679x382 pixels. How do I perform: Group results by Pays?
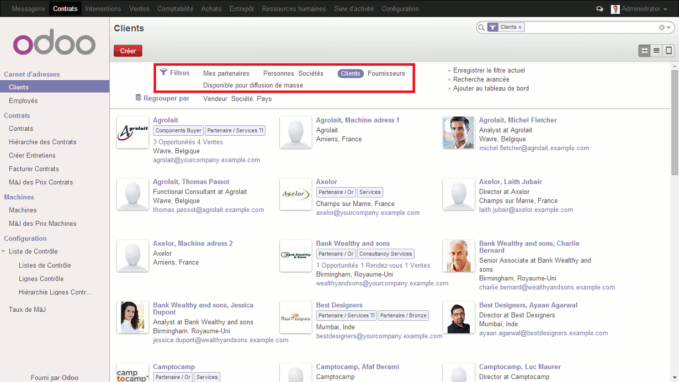click(264, 99)
